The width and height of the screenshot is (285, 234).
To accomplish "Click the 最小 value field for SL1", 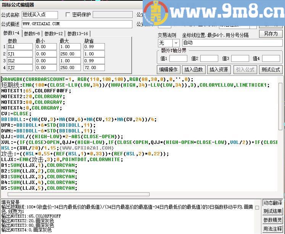I will point(46,47).
